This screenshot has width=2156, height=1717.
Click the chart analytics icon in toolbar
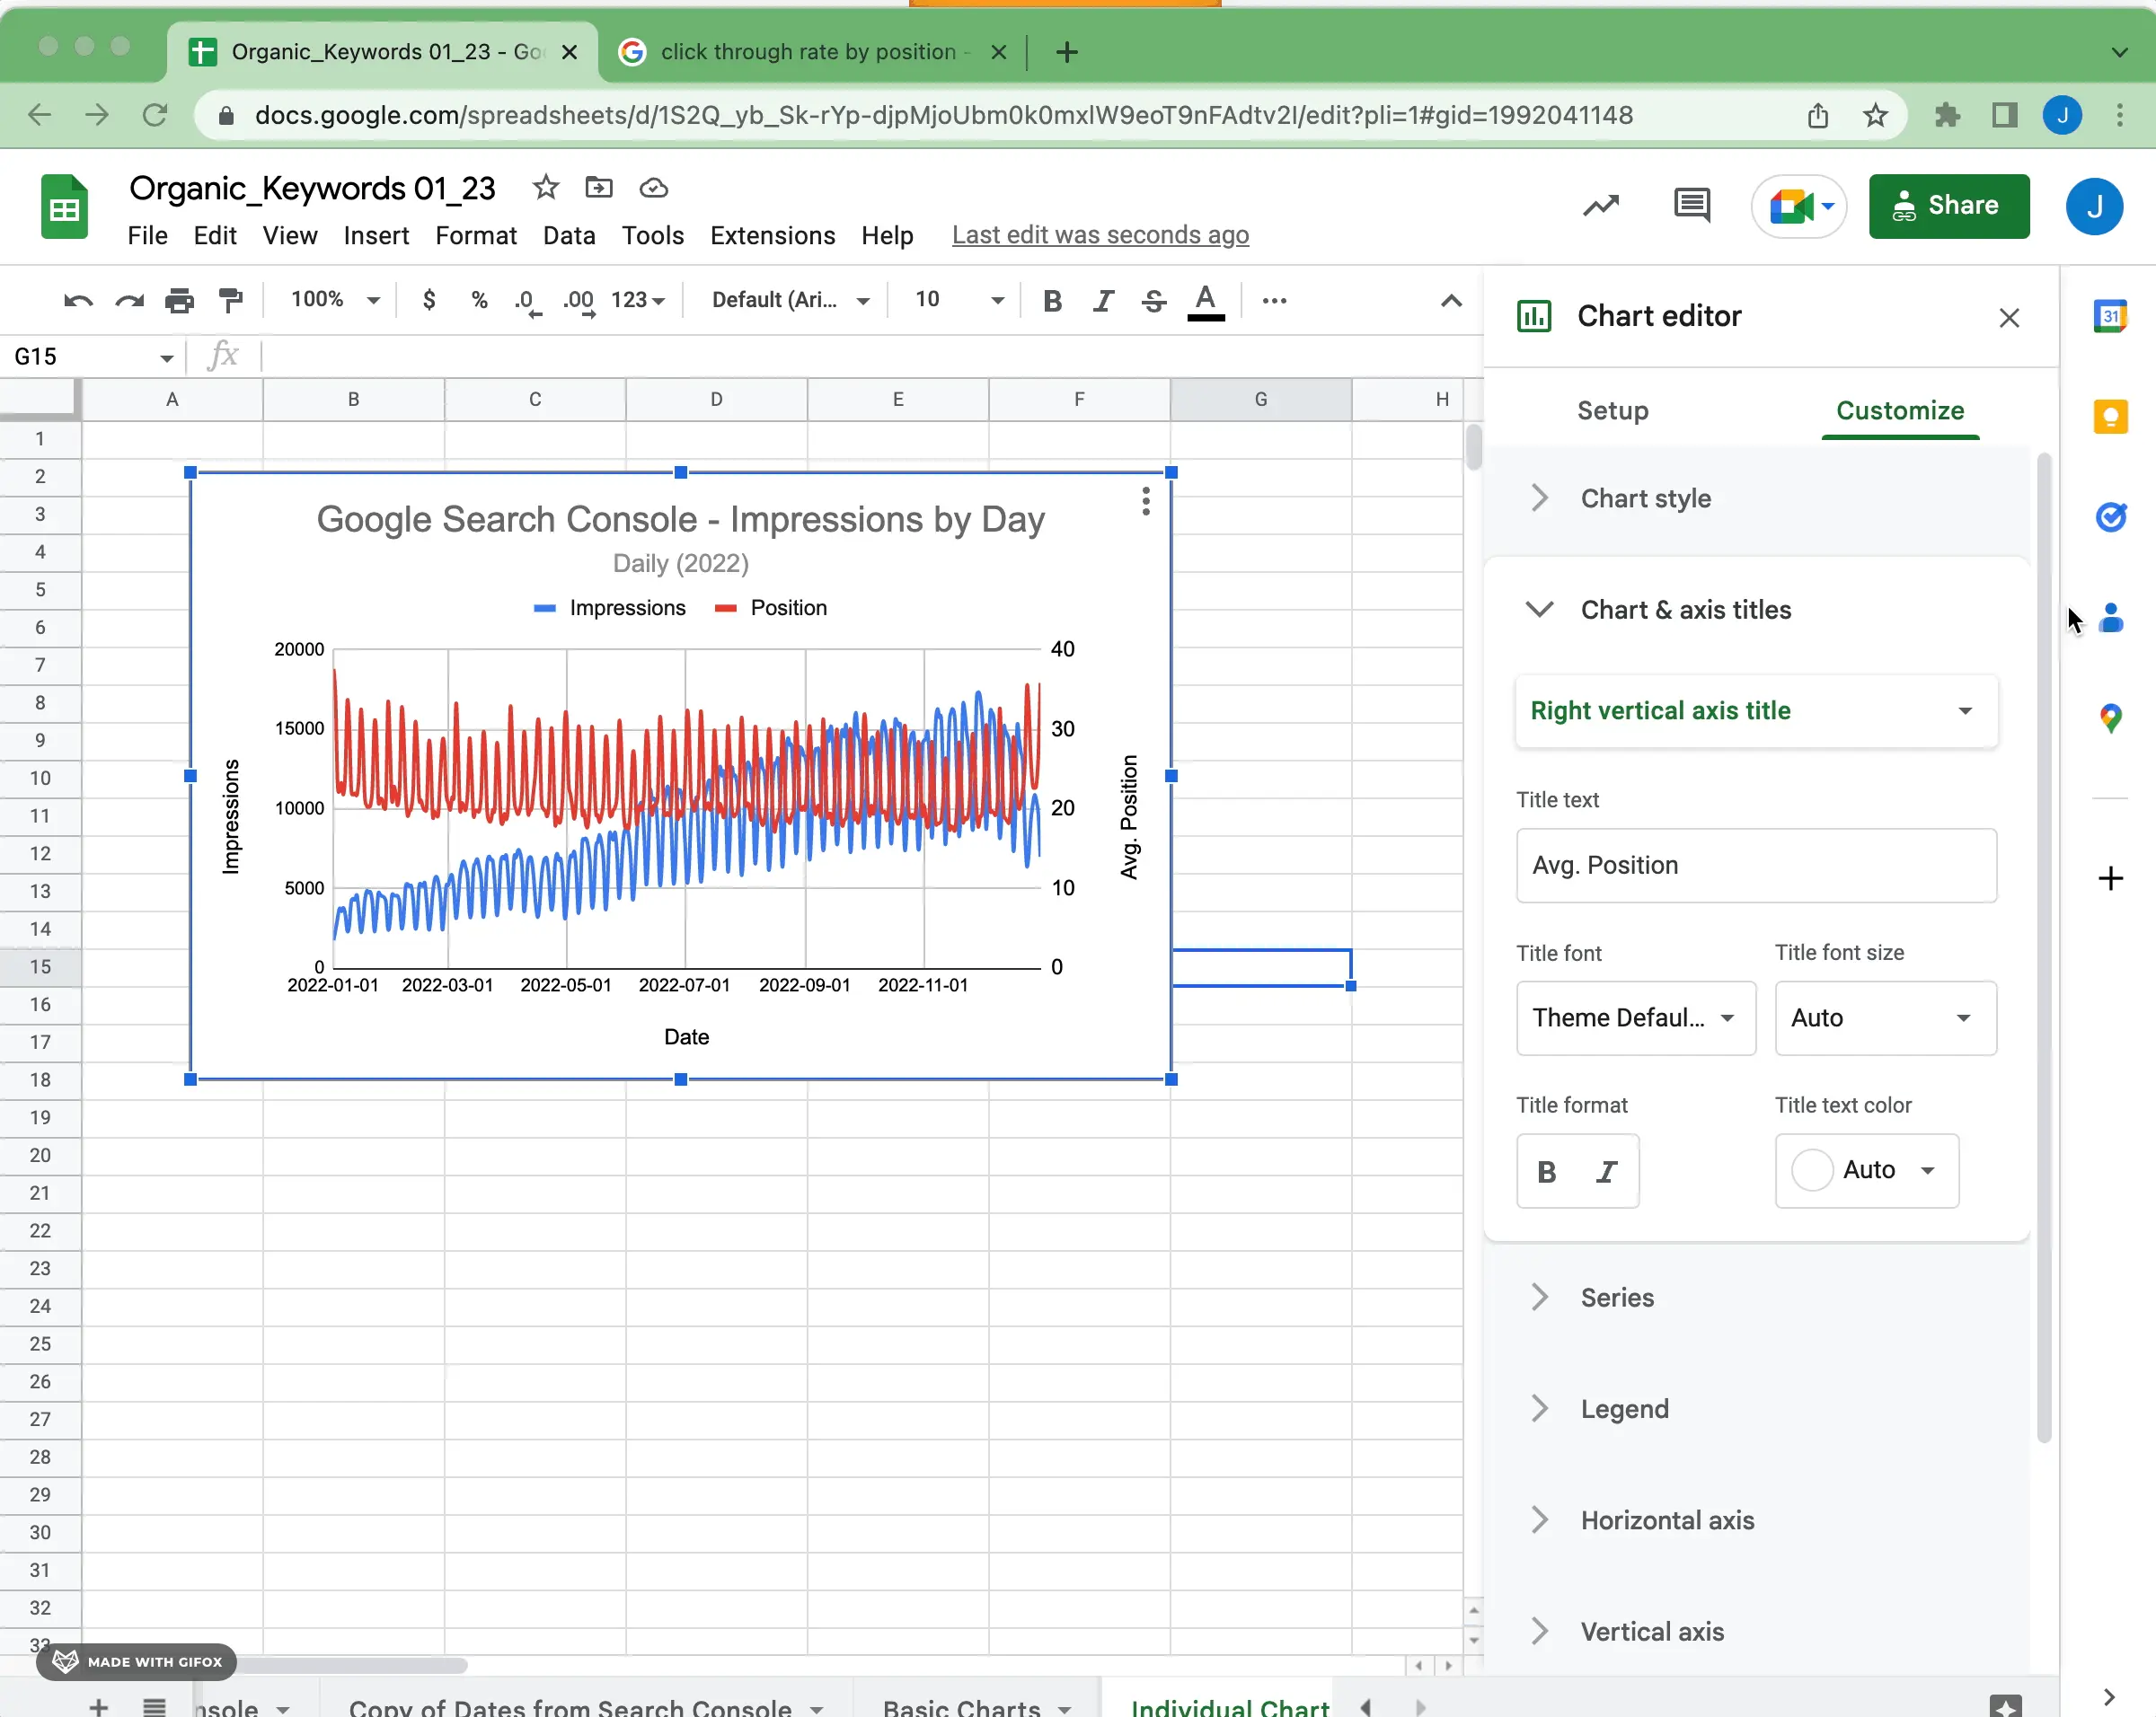pos(1600,207)
